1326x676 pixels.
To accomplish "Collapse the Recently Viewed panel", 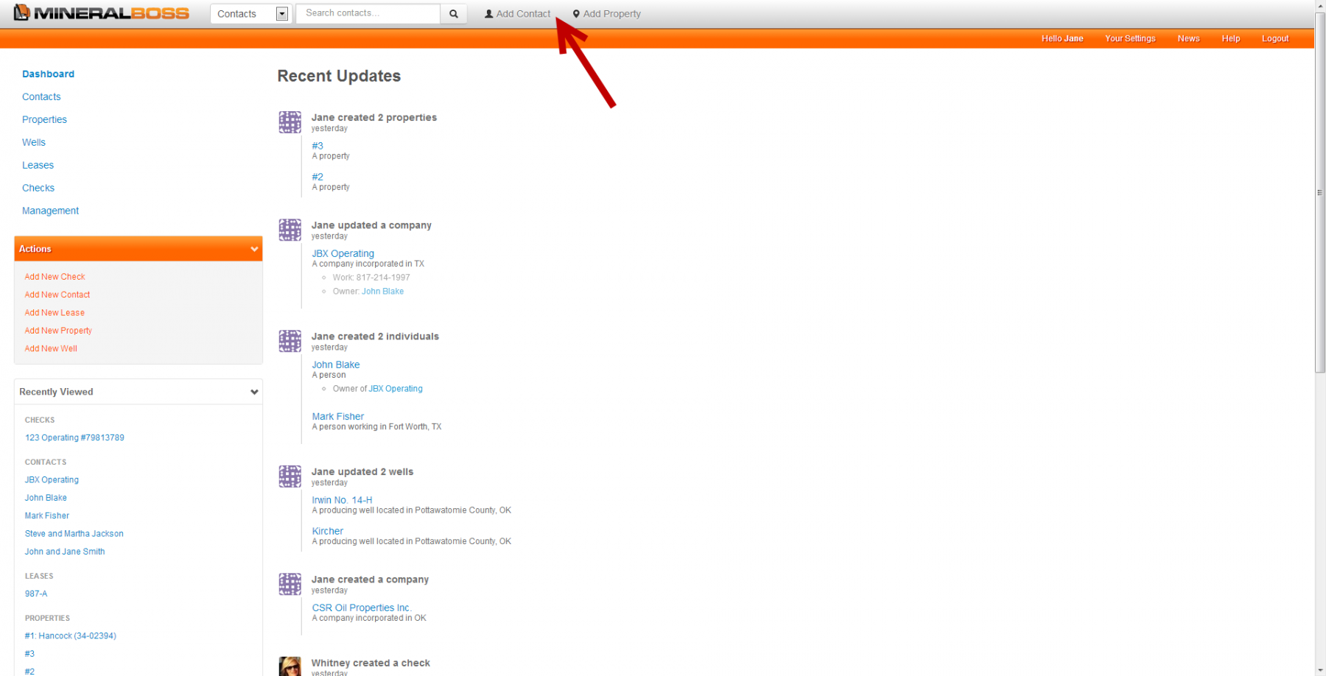I will coord(254,392).
